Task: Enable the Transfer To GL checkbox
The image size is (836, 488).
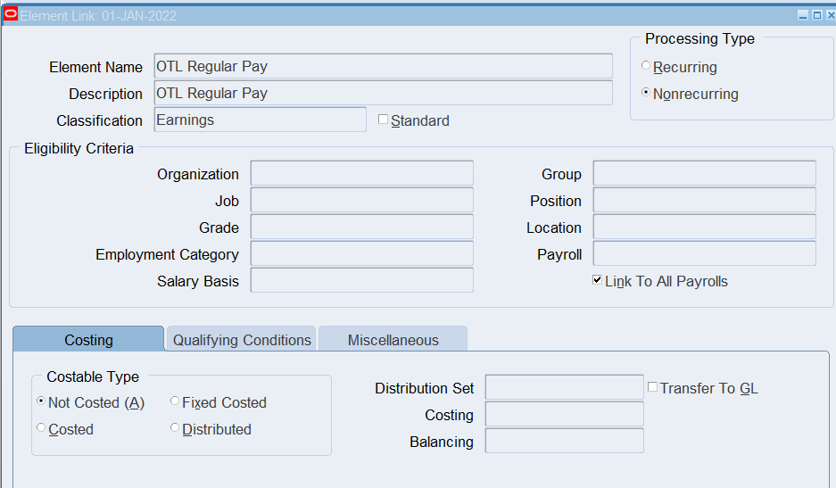Action: click(x=652, y=387)
